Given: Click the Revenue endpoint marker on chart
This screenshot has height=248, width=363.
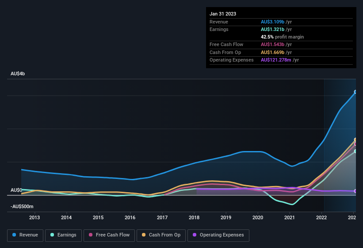Looking at the screenshot, I should coord(355,92).
